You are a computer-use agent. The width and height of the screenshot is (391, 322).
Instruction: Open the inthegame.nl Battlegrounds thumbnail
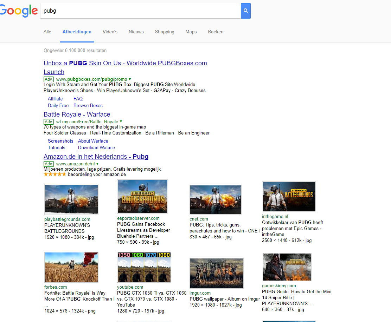tap(289, 197)
